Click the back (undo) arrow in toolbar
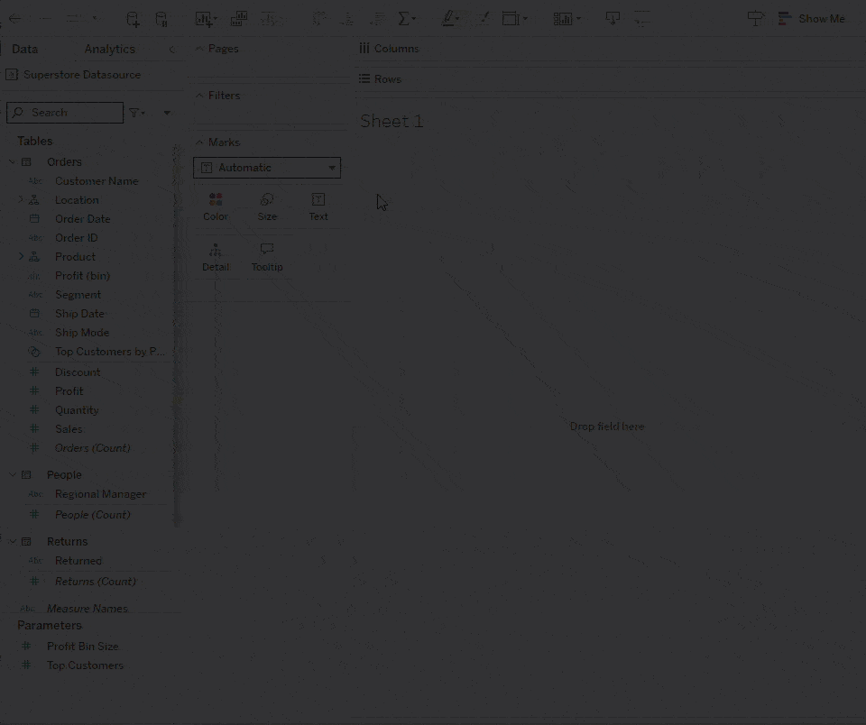The width and height of the screenshot is (866, 725). [x=15, y=18]
